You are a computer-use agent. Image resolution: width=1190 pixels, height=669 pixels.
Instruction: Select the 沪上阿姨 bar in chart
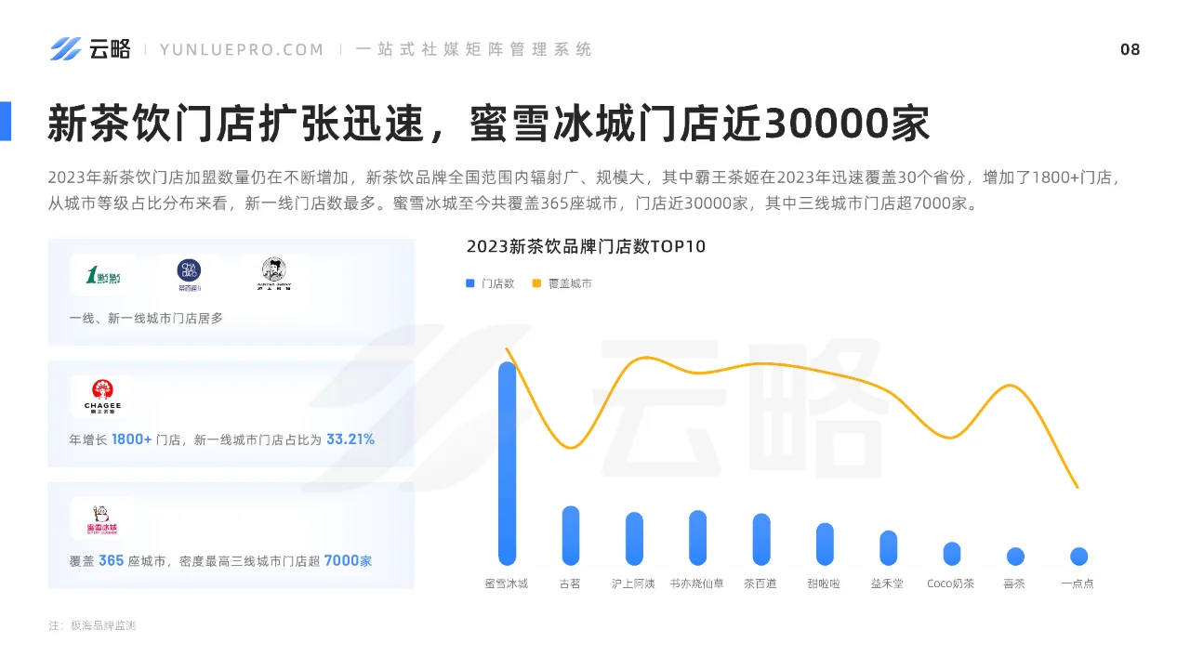coord(634,538)
